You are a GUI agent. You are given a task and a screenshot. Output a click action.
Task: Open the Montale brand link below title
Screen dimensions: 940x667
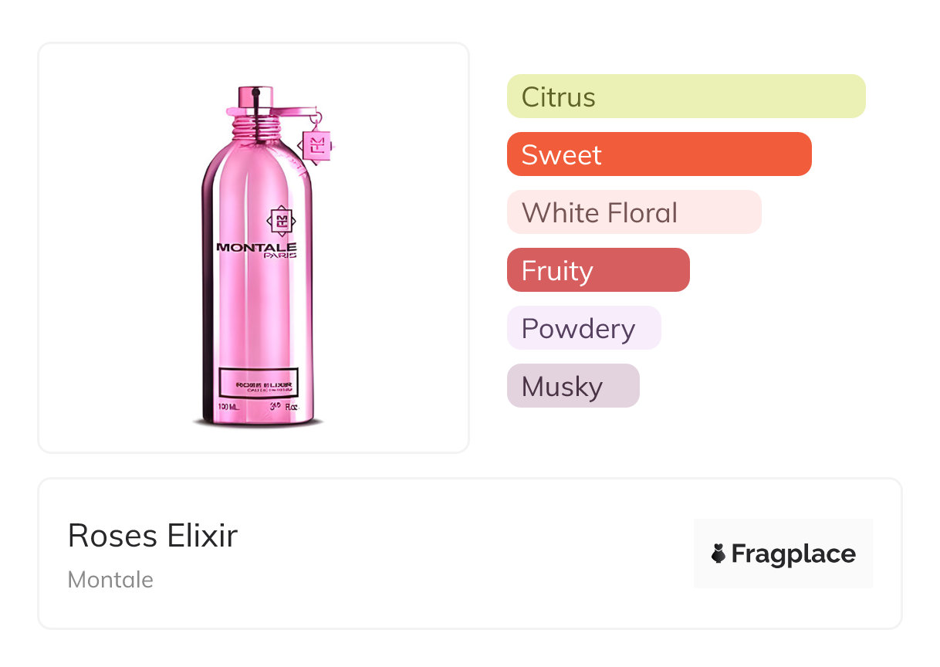click(x=110, y=580)
